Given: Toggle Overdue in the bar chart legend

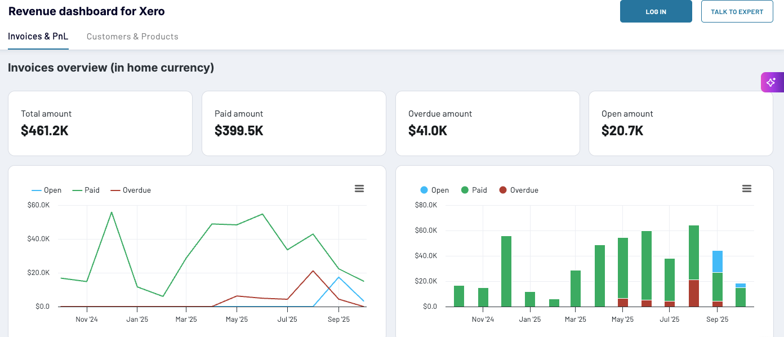Looking at the screenshot, I should tap(519, 190).
